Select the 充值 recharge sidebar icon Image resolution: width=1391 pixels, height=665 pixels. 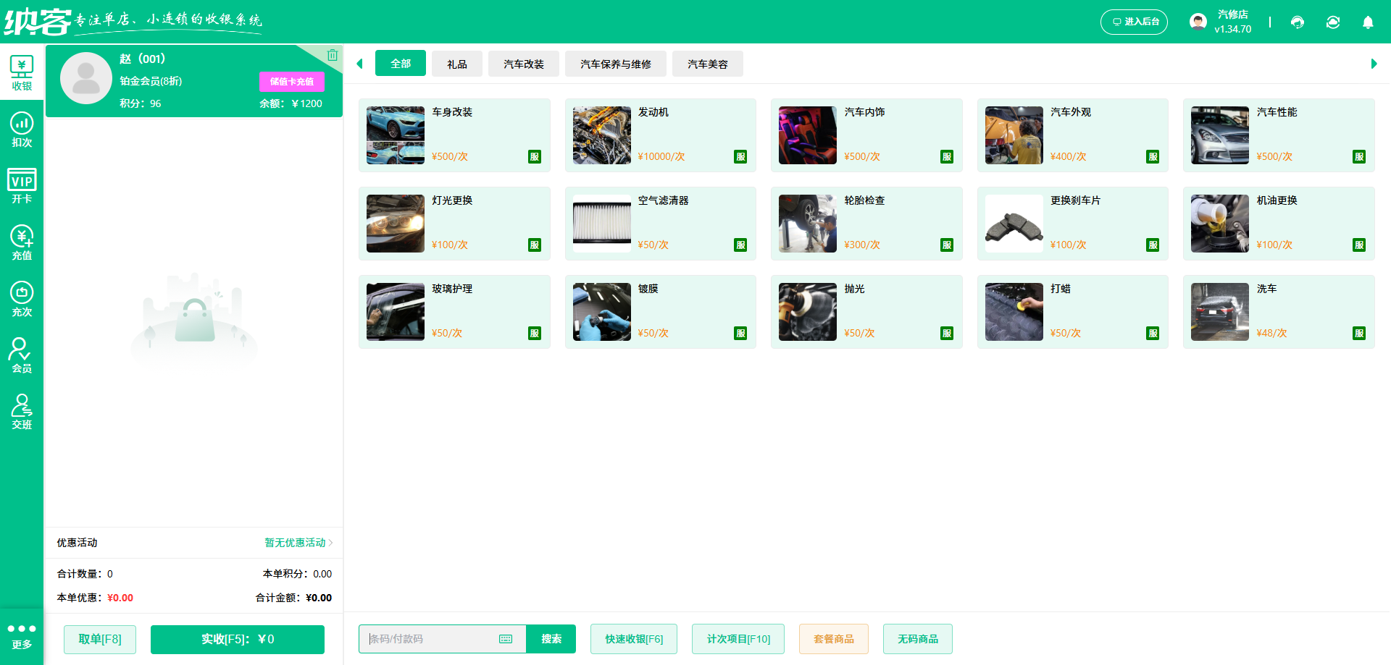(22, 243)
